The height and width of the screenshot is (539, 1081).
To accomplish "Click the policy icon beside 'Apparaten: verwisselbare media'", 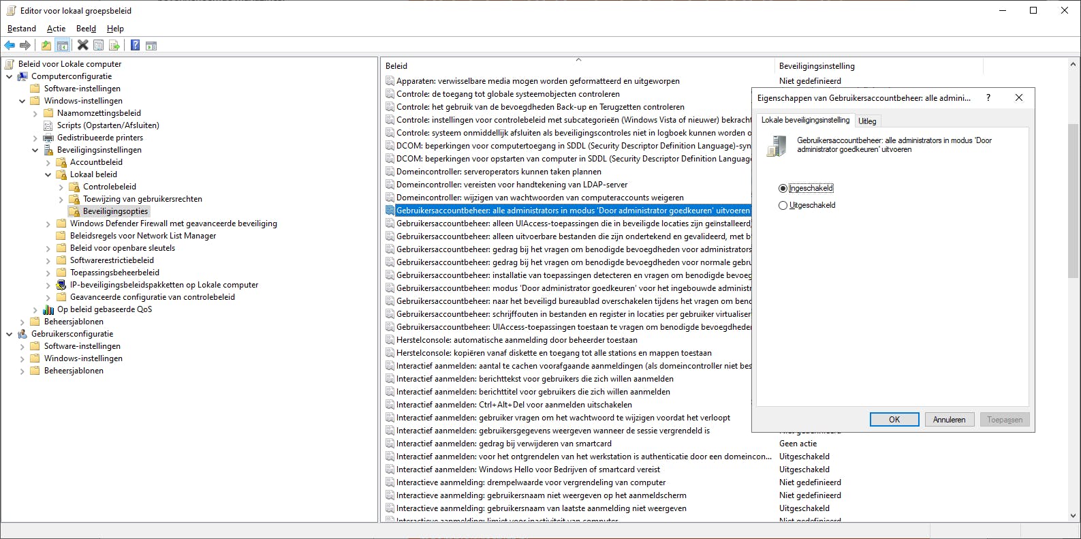I will (390, 81).
